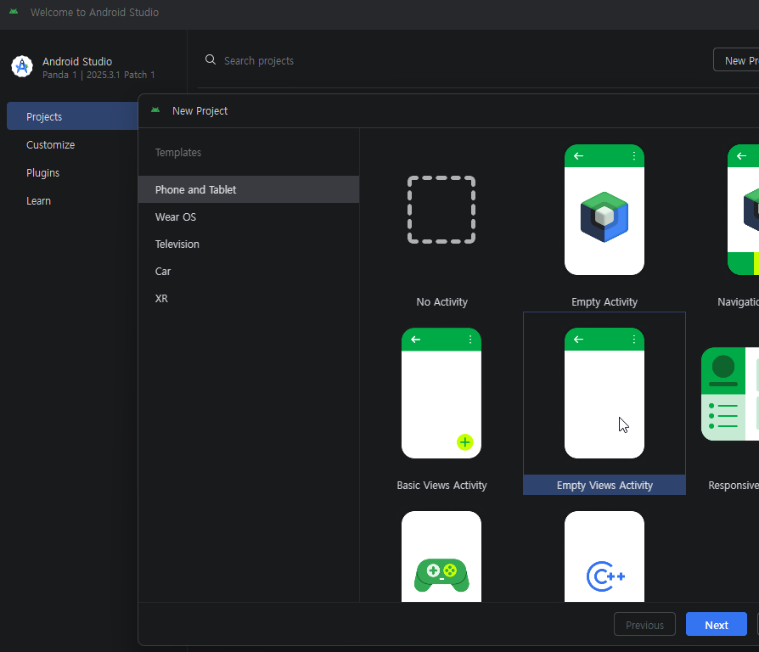Select the No Activity template thumbnail
759x652 pixels.
point(441,210)
